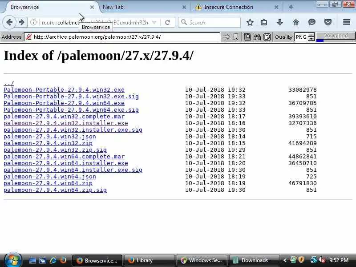
Task: Click the Firefox Search box
Action: pyautogui.click(x=209, y=22)
